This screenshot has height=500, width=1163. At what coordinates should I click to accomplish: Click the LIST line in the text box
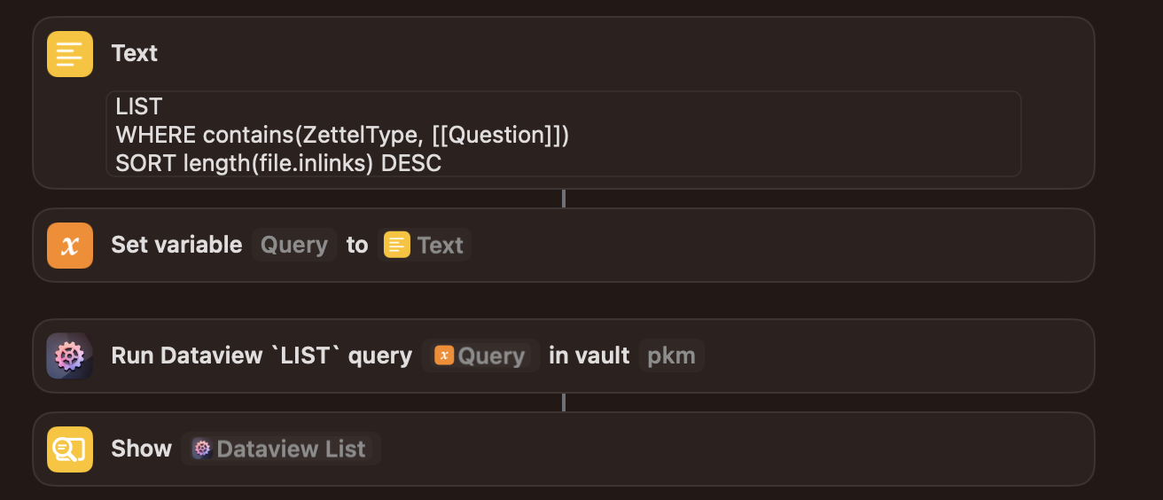point(139,106)
